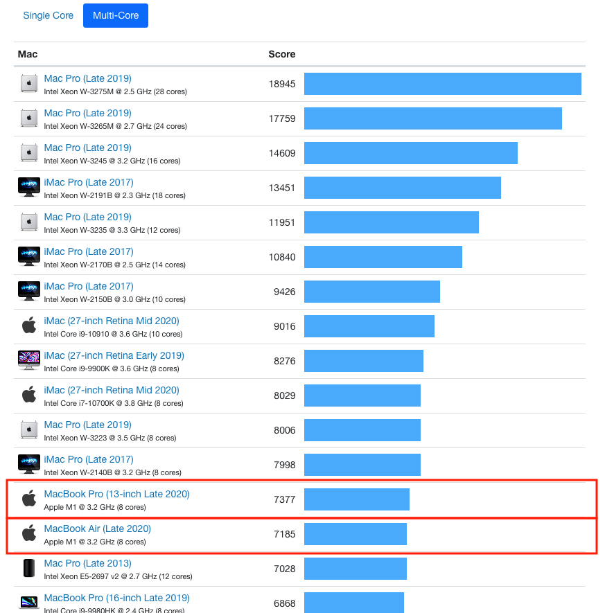Open Mac Pro (Late 2019) W-3235 link
Viewport: 614px width, 613px height.
point(88,217)
